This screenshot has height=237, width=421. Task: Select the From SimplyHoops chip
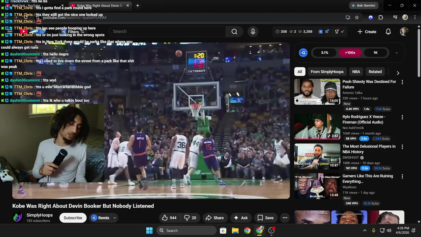click(327, 72)
